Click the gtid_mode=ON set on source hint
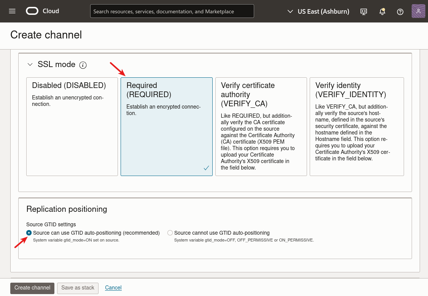 click(76, 240)
